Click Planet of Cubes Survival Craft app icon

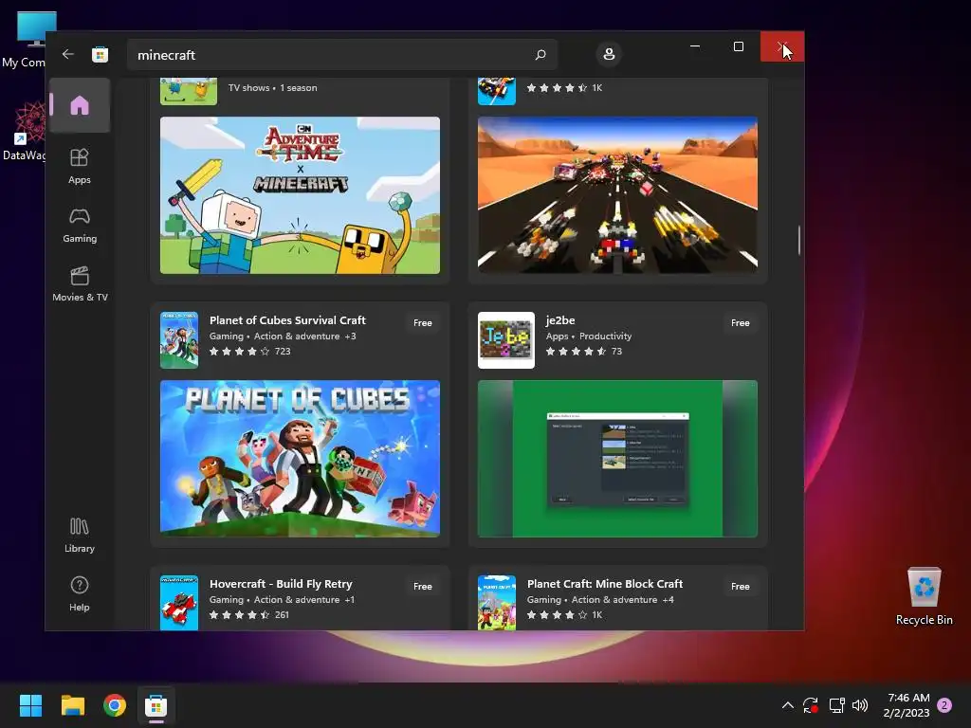[179, 340]
